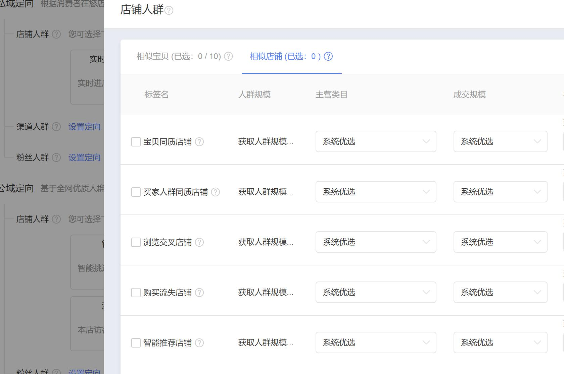
Task: Open 主营类目 dropdown for 宝贝同质店铺
Action: 376,141
